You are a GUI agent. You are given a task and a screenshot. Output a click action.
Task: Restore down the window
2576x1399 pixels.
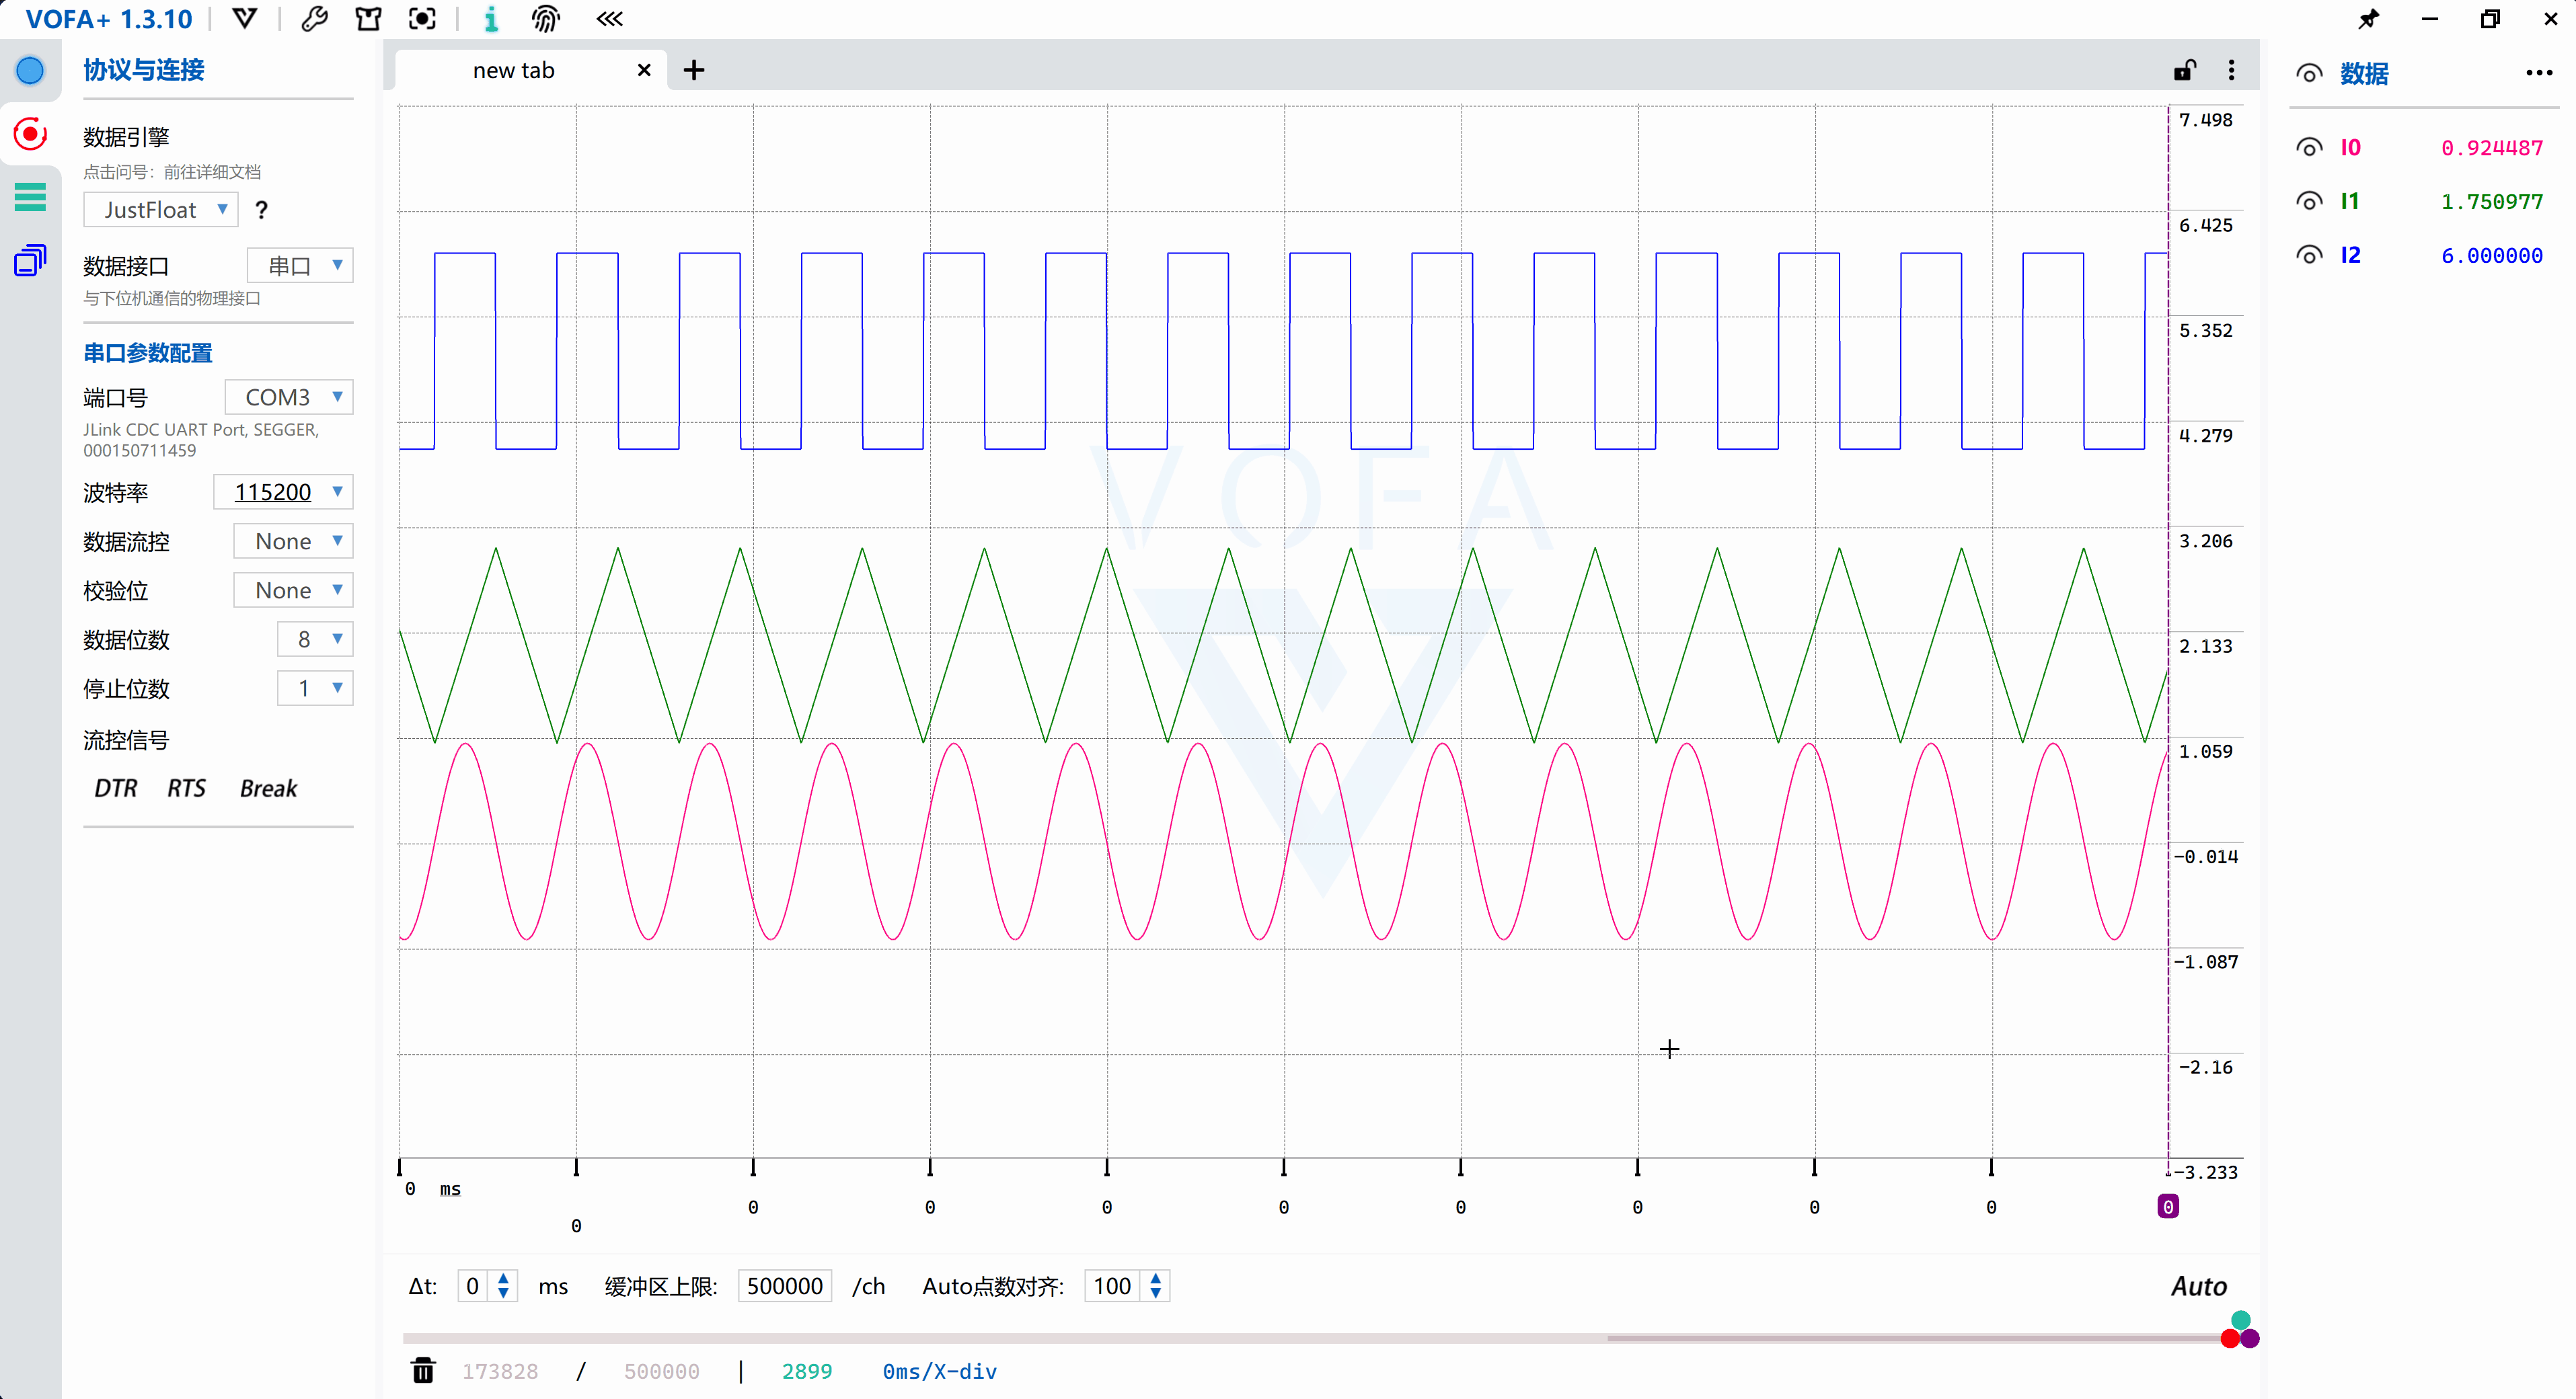pos(2490,19)
